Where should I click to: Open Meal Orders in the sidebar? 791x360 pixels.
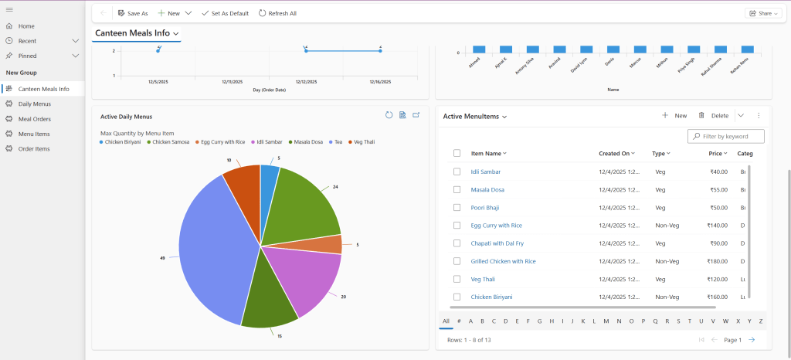click(35, 119)
